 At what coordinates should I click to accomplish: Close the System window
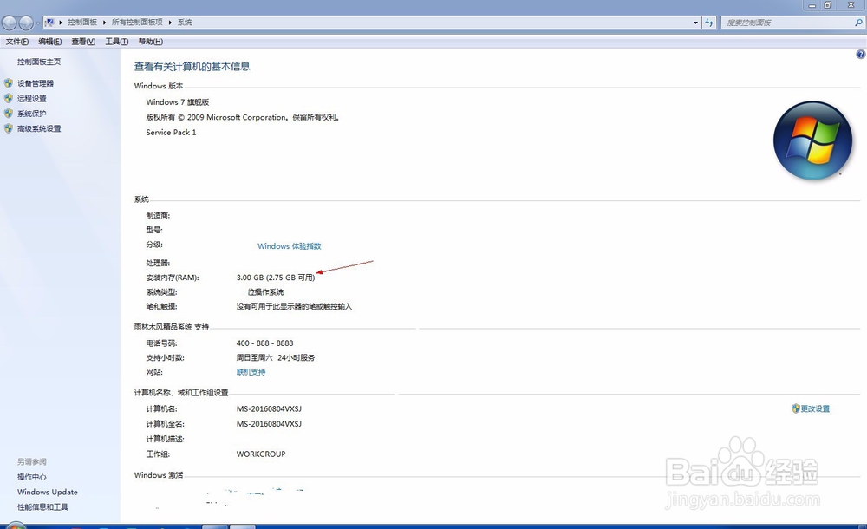click(851, 5)
